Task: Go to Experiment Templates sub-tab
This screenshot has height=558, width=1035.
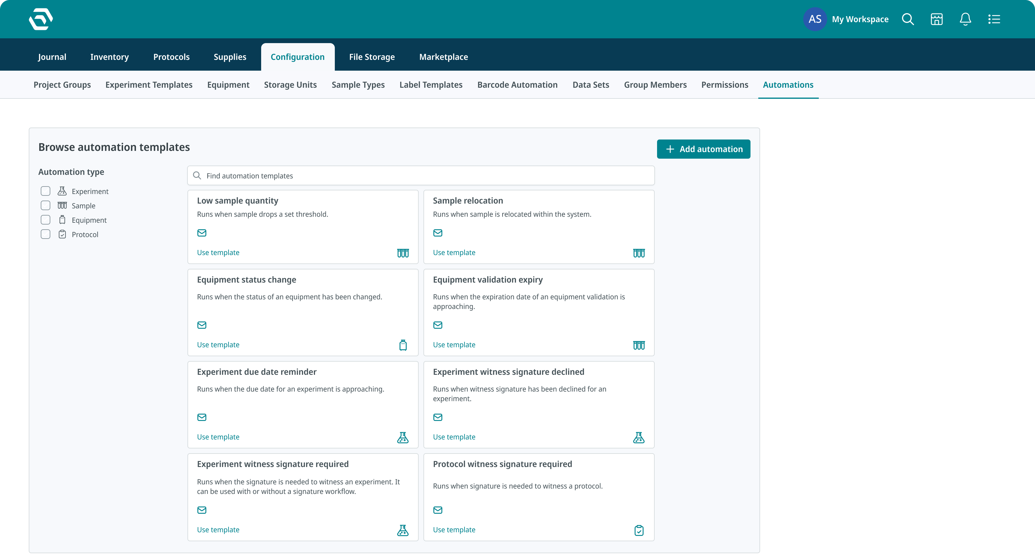Action: coord(149,85)
